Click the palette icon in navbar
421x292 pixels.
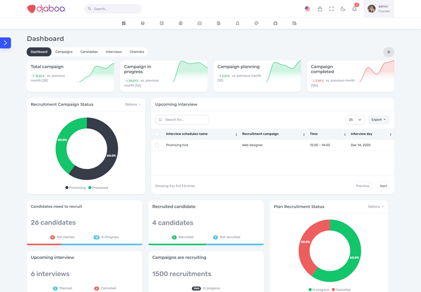click(x=256, y=23)
